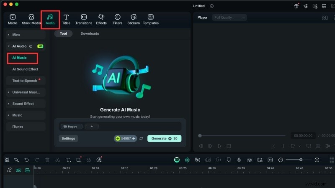Click the Generate button
This screenshot has height=188, width=335.
pyautogui.click(x=164, y=139)
